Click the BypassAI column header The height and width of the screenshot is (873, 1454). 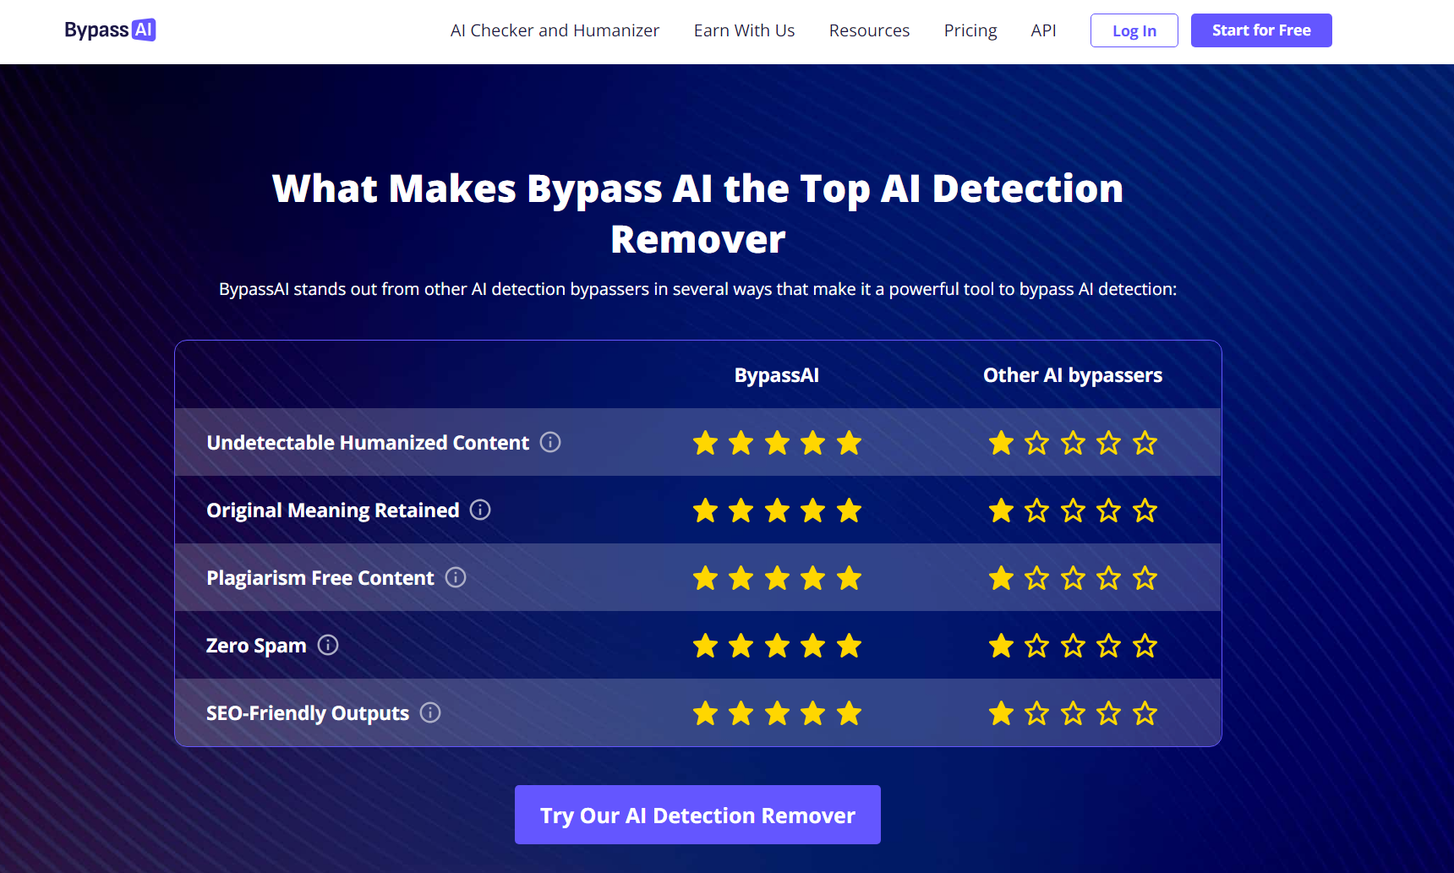[x=776, y=375]
